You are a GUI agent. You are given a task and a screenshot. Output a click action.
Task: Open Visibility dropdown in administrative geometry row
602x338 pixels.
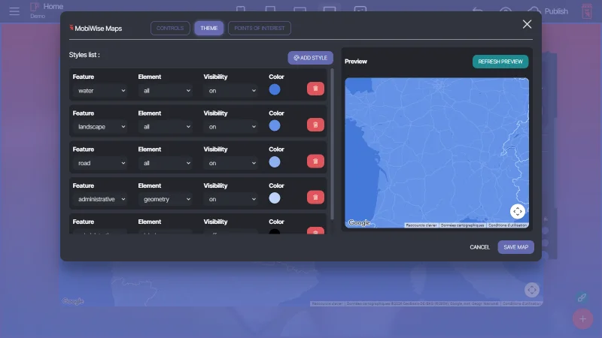[231, 199]
